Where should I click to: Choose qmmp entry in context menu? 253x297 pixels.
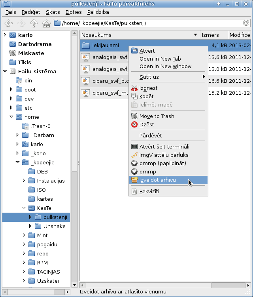[168, 171]
